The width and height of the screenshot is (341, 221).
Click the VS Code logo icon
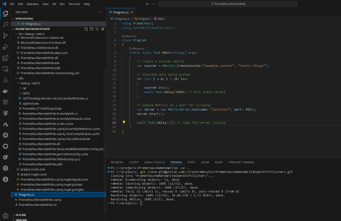click(4, 4)
